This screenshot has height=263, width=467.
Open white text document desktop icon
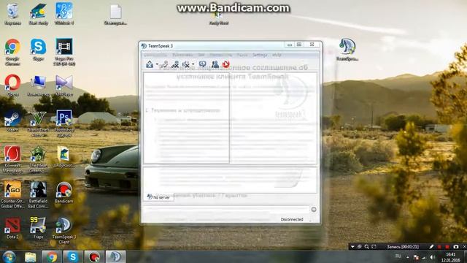[x=115, y=15]
